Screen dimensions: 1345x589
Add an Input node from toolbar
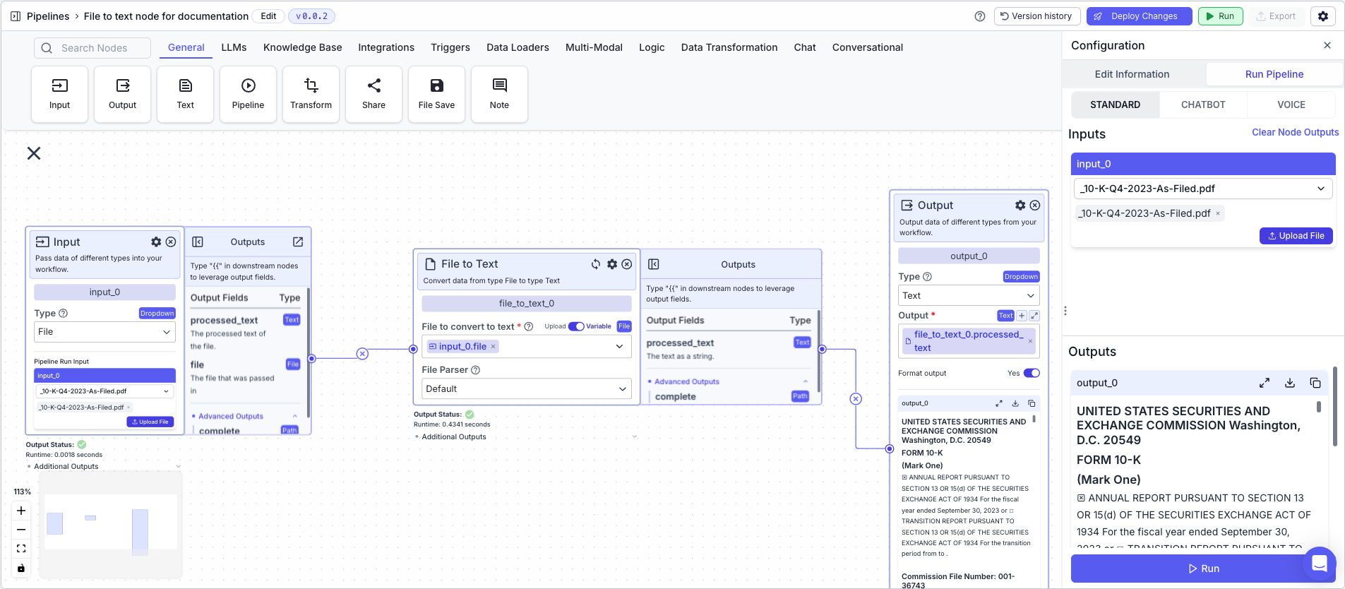coord(59,94)
